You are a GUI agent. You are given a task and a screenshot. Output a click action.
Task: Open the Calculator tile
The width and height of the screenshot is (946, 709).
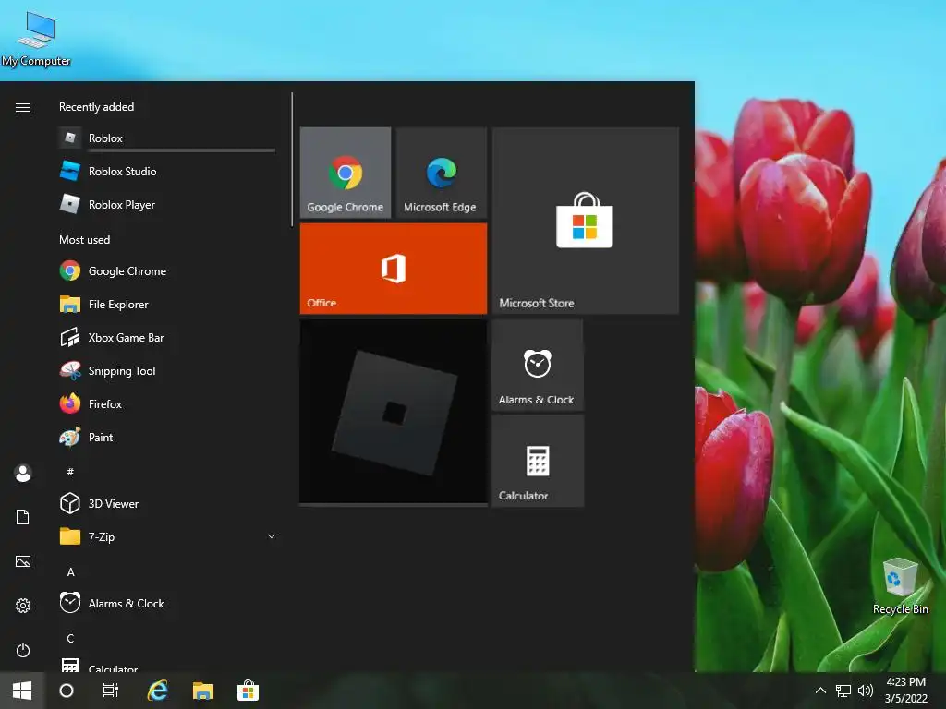pos(538,461)
